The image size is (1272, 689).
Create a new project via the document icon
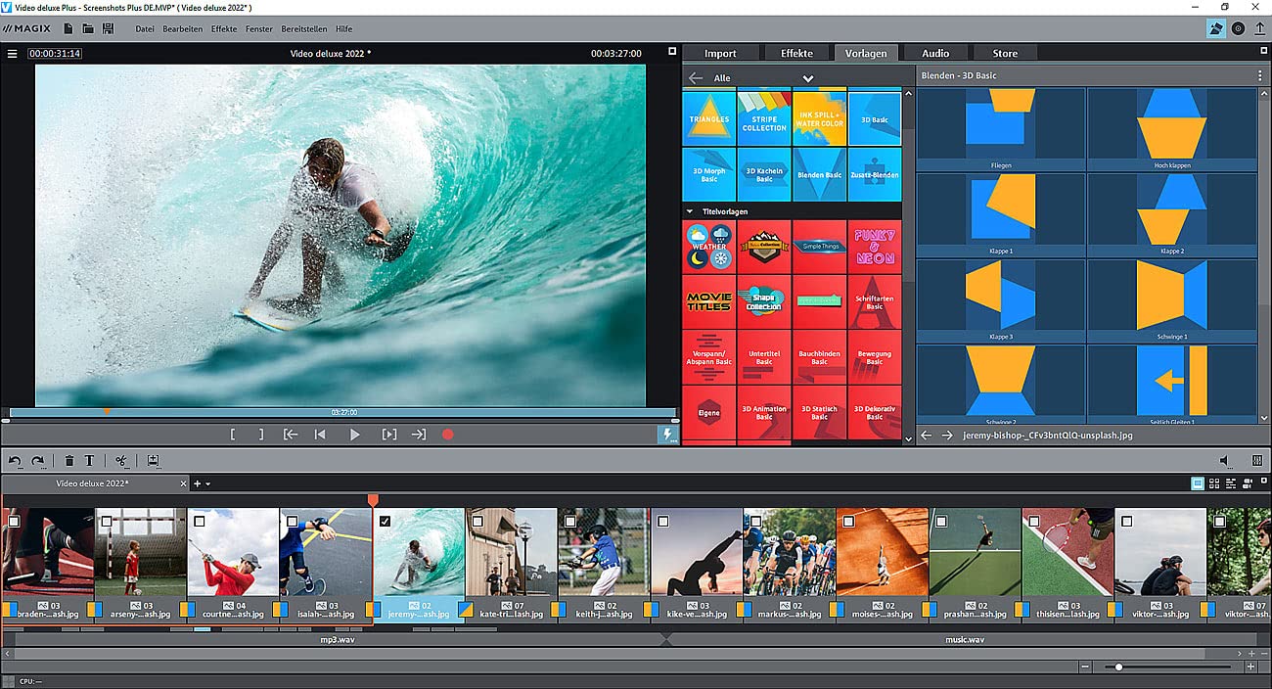point(68,28)
